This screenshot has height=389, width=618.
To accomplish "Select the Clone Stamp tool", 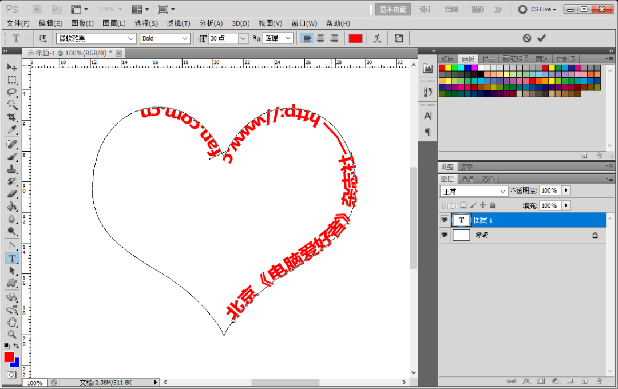I will 12,169.
